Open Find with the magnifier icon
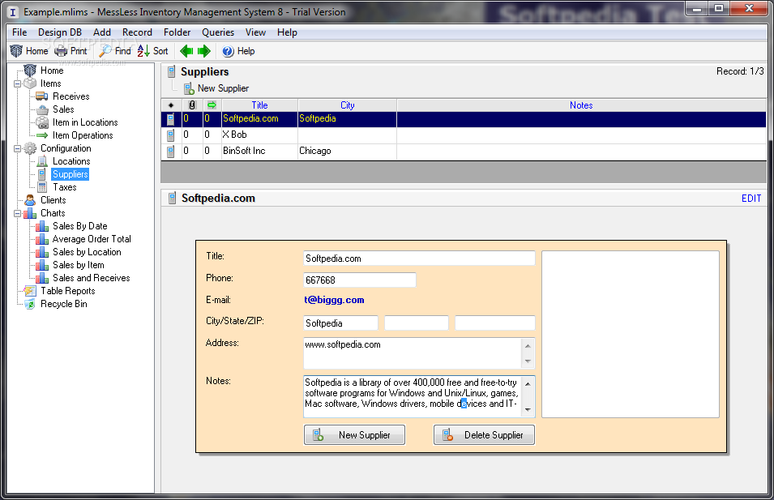Viewport: 774px width, 500px height. 105,51
